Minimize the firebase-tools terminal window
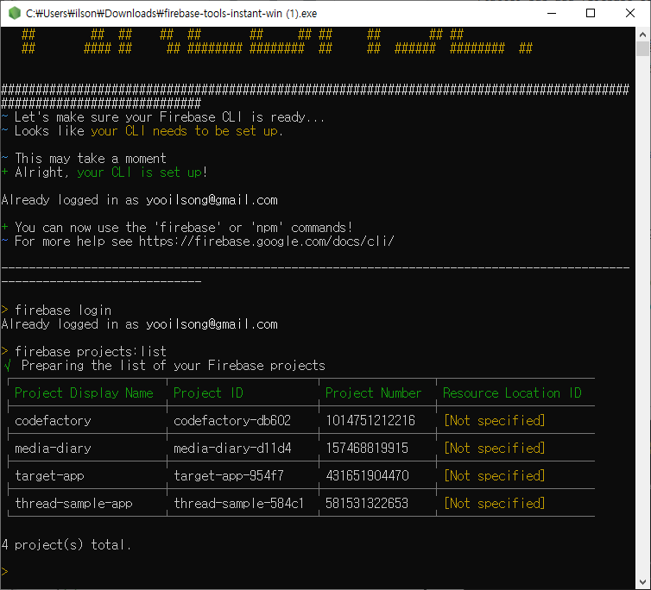Image resolution: width=651 pixels, height=590 pixels. point(552,13)
